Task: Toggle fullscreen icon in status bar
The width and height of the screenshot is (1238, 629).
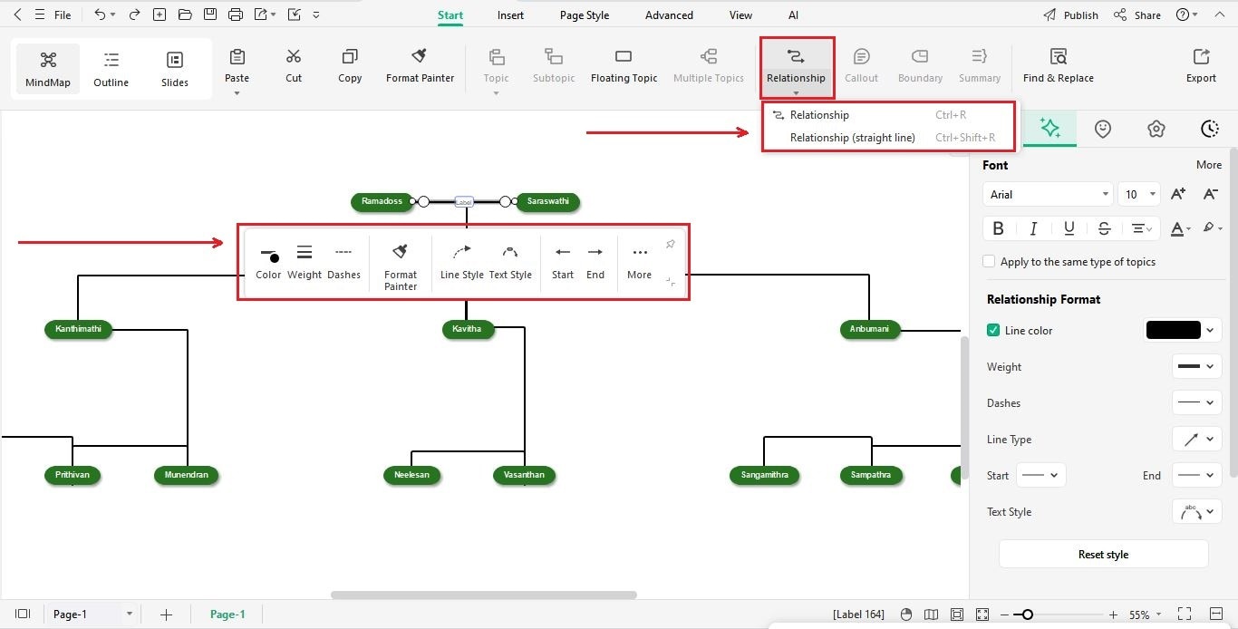Action: (x=1184, y=614)
